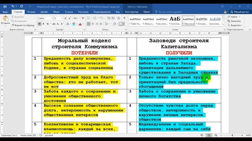This screenshot has height=141, width=252.
Task: Toggle strikethrough abc formatting
Action: coord(54,24)
